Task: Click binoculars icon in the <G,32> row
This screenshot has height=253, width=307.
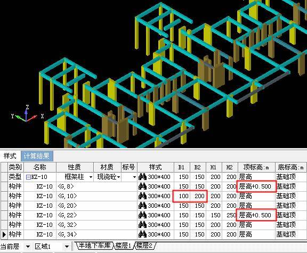Action: [142, 225]
